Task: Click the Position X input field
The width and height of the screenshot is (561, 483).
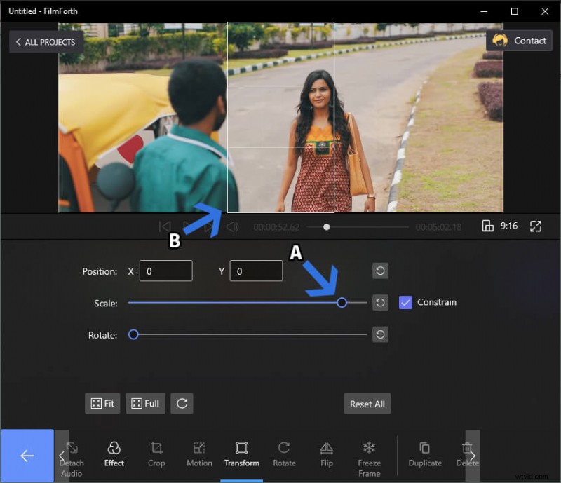Action: 166,271
